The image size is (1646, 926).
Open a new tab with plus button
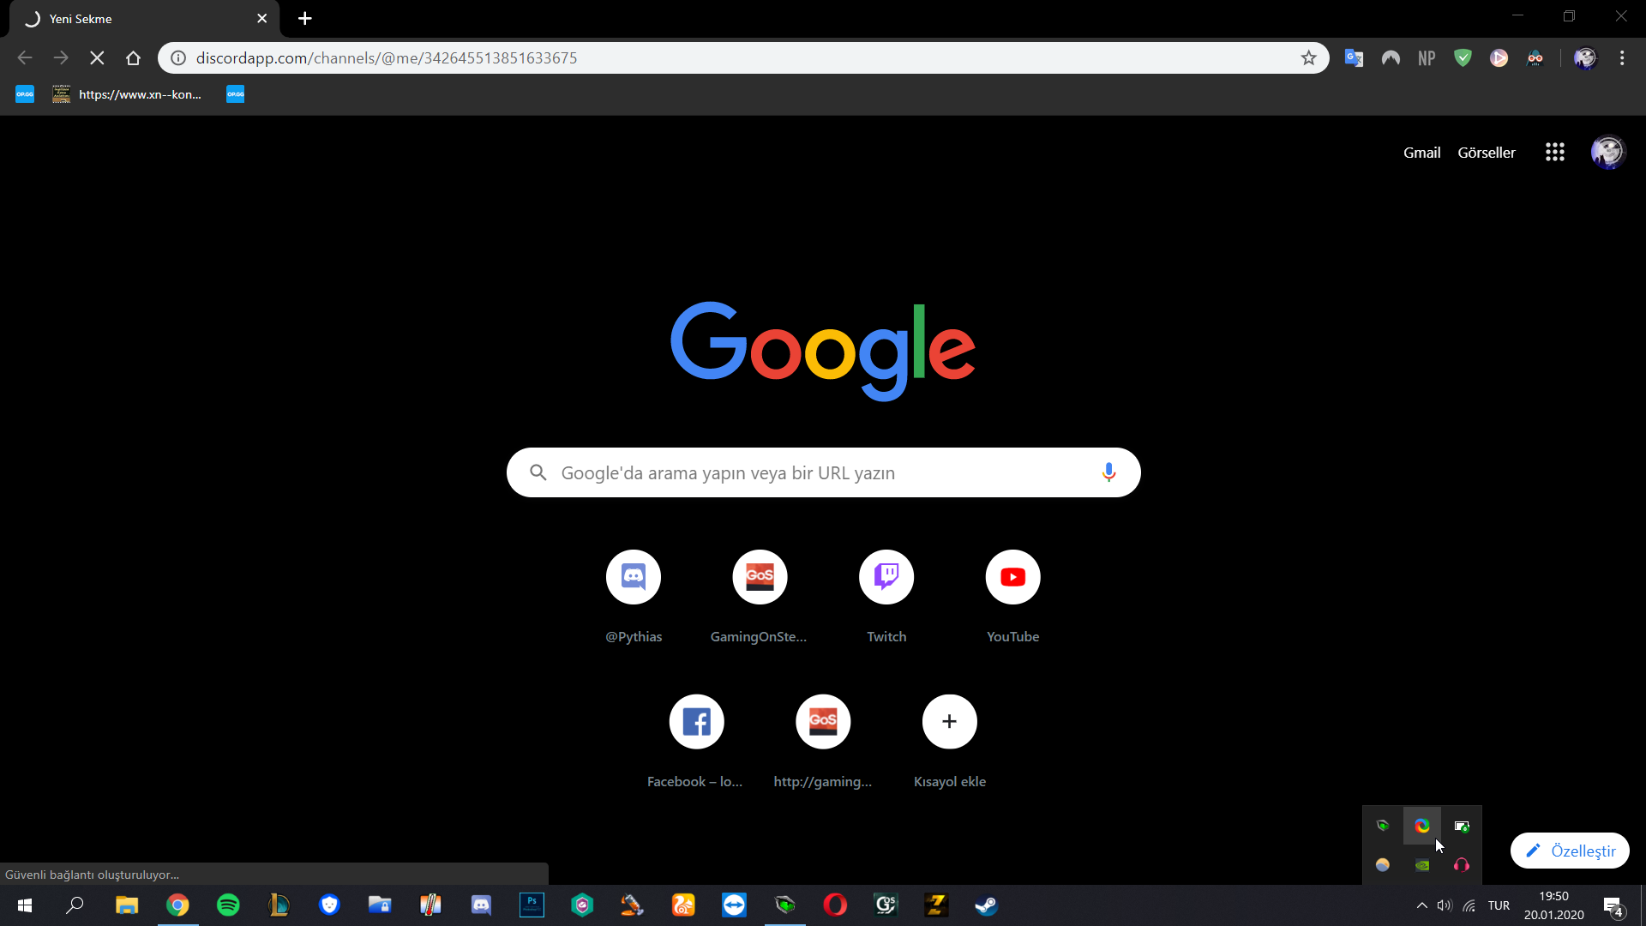point(304,19)
